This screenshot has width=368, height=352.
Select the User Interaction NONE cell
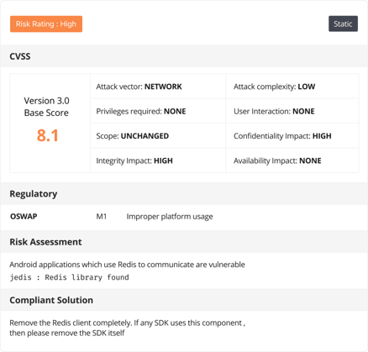pyautogui.click(x=292, y=111)
